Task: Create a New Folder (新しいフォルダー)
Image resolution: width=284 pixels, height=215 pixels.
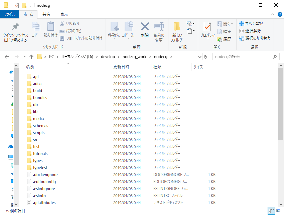Action: tap(177, 32)
